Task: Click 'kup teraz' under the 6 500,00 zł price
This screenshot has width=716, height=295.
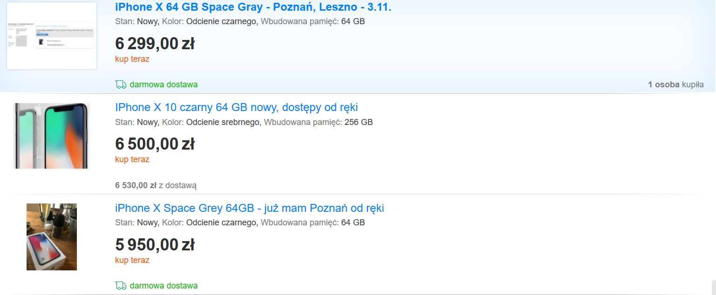Action: coord(132,159)
